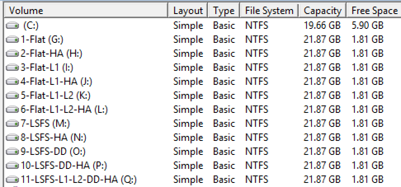Click the 9-LSFS-DD (O:) drive icon
Screen dimensions: 401x187
point(13,152)
